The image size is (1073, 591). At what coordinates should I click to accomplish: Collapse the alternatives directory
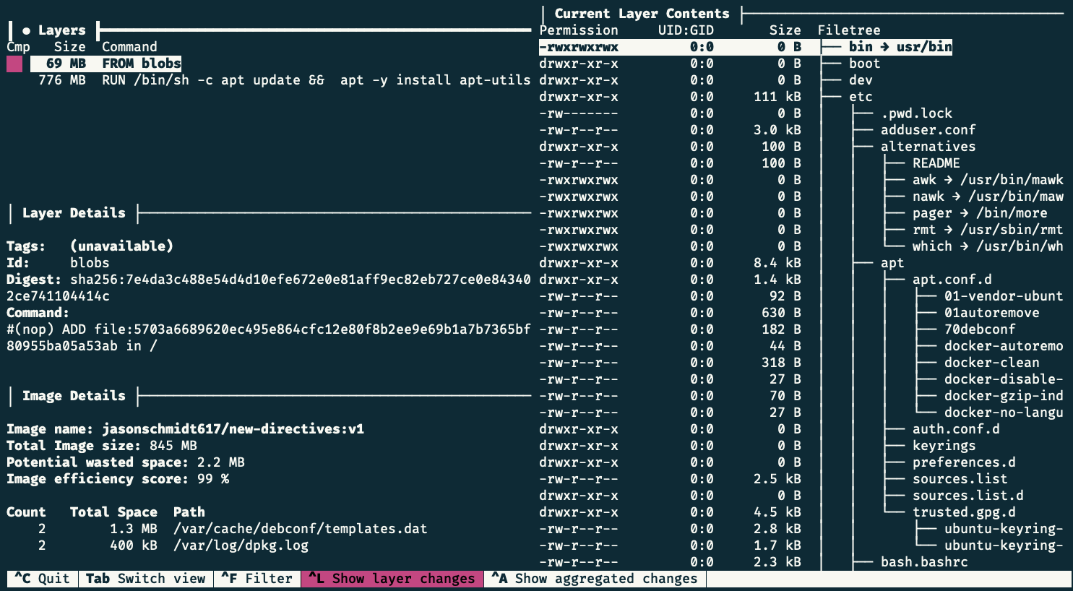pyautogui.click(x=928, y=147)
